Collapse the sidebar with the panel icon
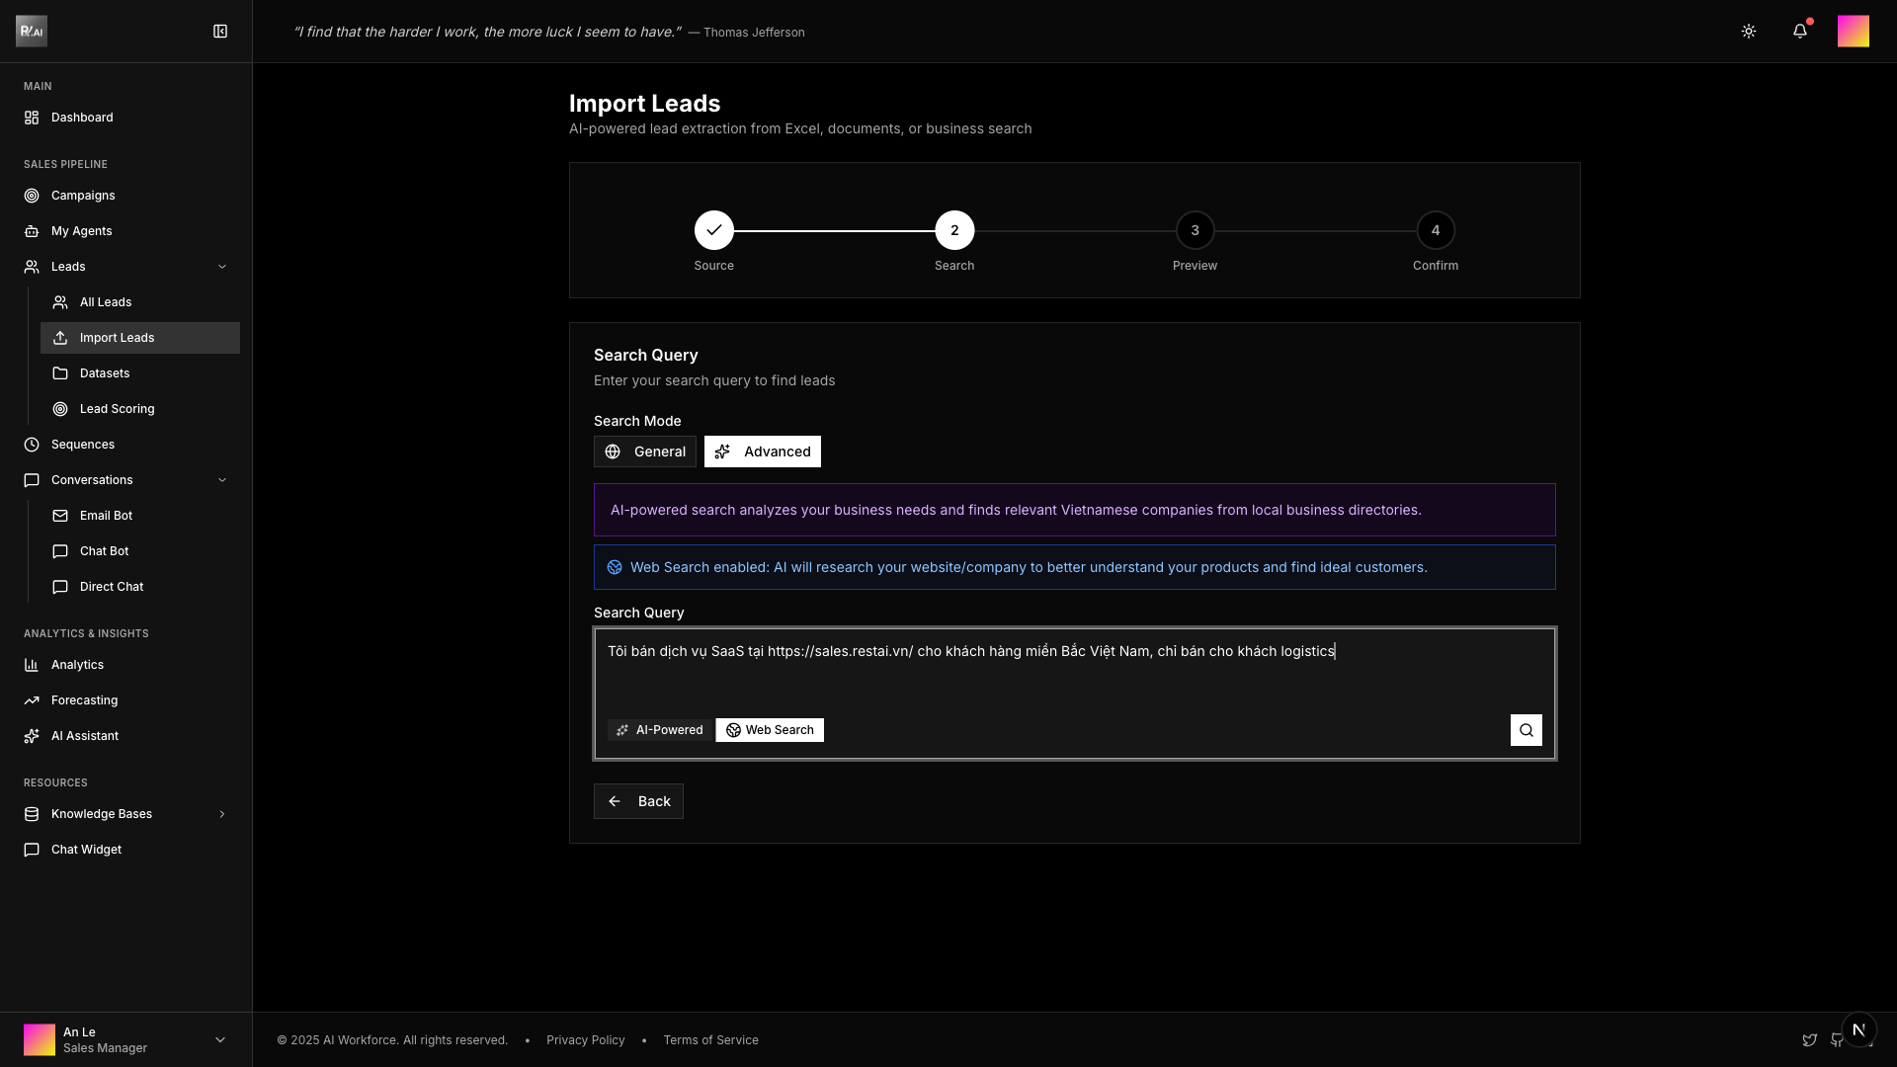Screen dimensions: 1897x1067 [x=220, y=32]
